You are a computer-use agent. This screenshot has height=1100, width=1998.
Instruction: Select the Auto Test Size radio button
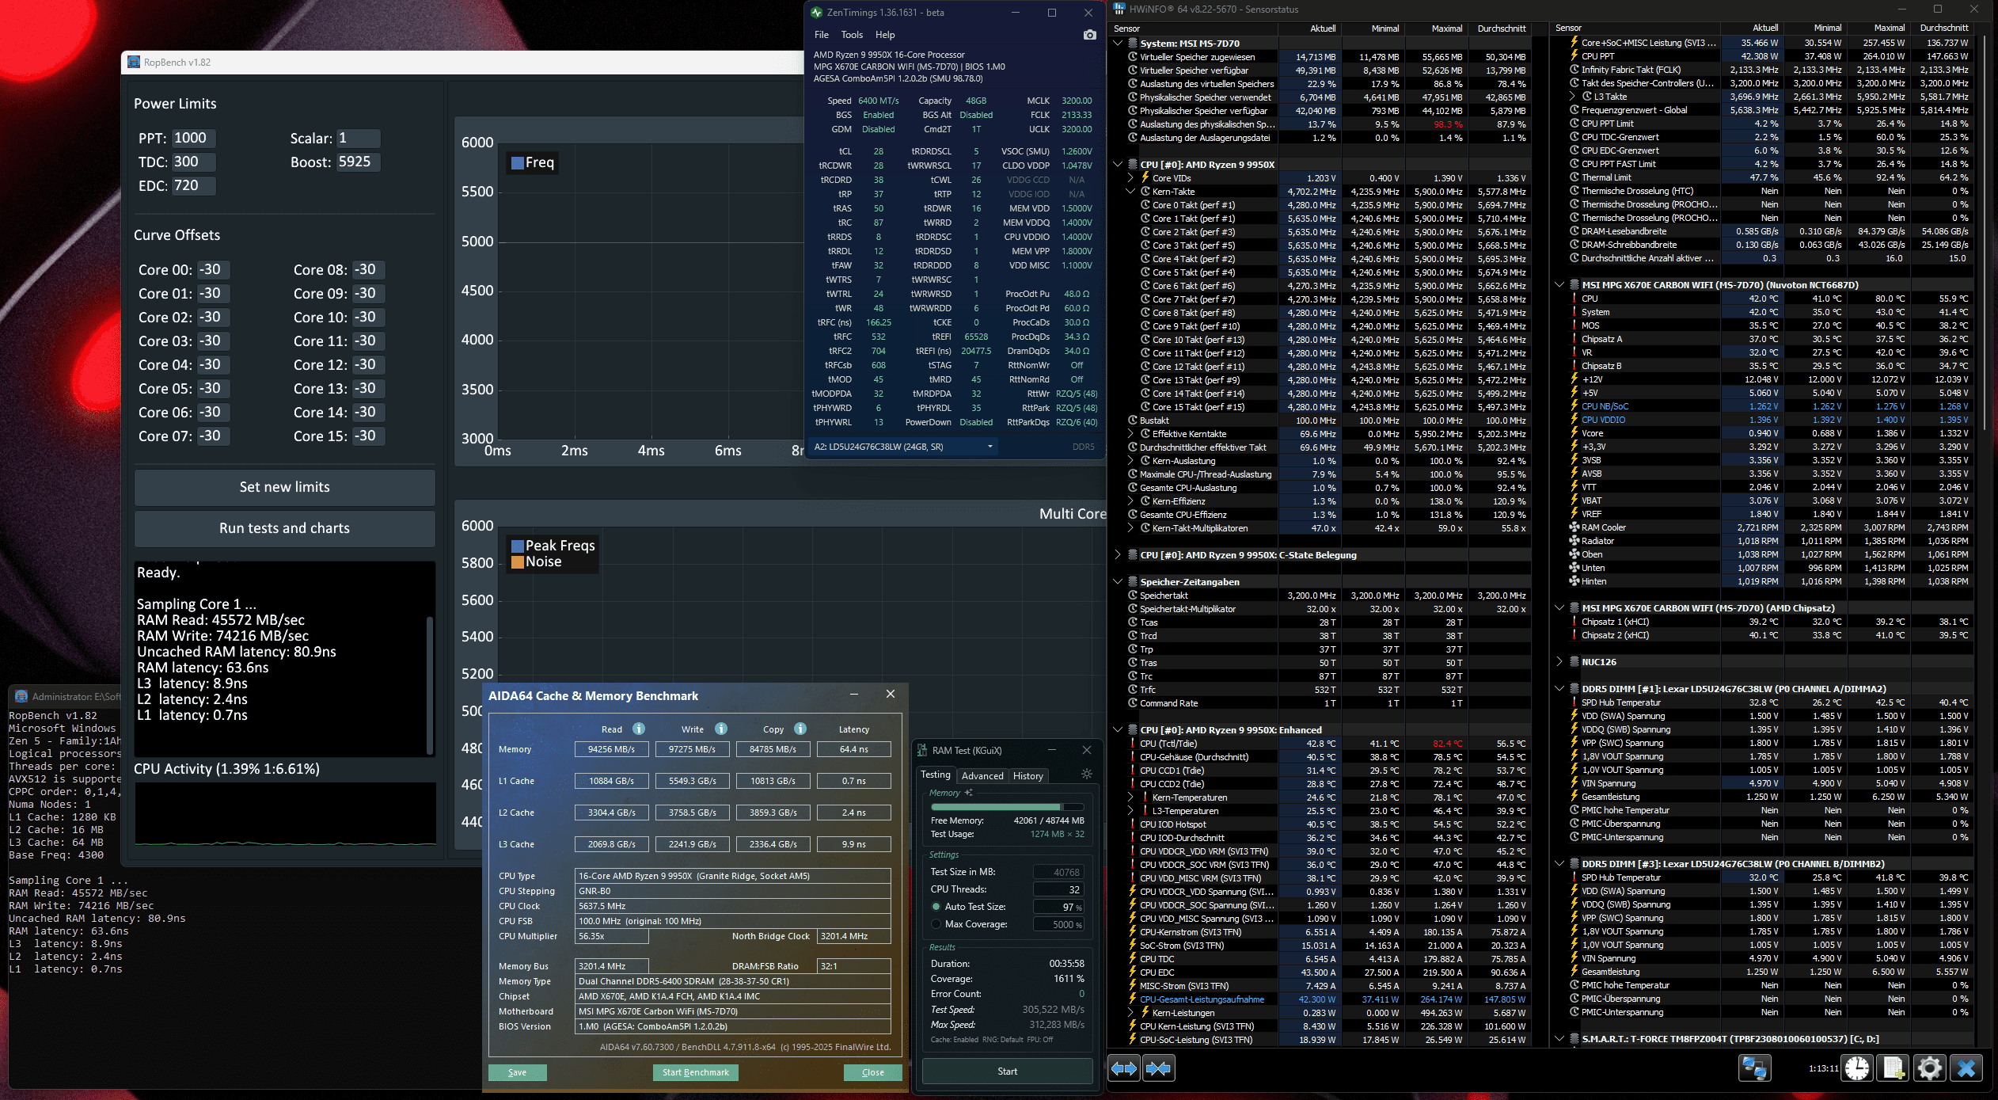tap(936, 907)
